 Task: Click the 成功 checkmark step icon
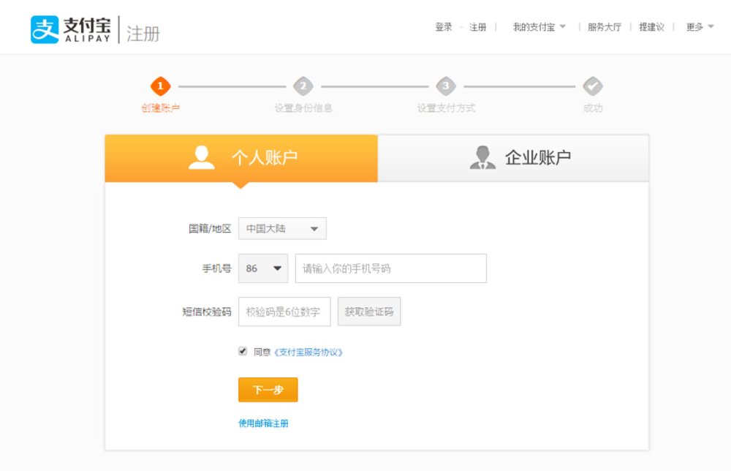(x=593, y=86)
